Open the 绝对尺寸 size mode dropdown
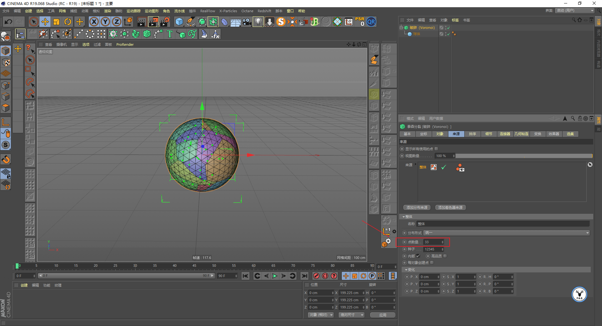This screenshot has height=326, width=602. pyautogui.click(x=351, y=315)
